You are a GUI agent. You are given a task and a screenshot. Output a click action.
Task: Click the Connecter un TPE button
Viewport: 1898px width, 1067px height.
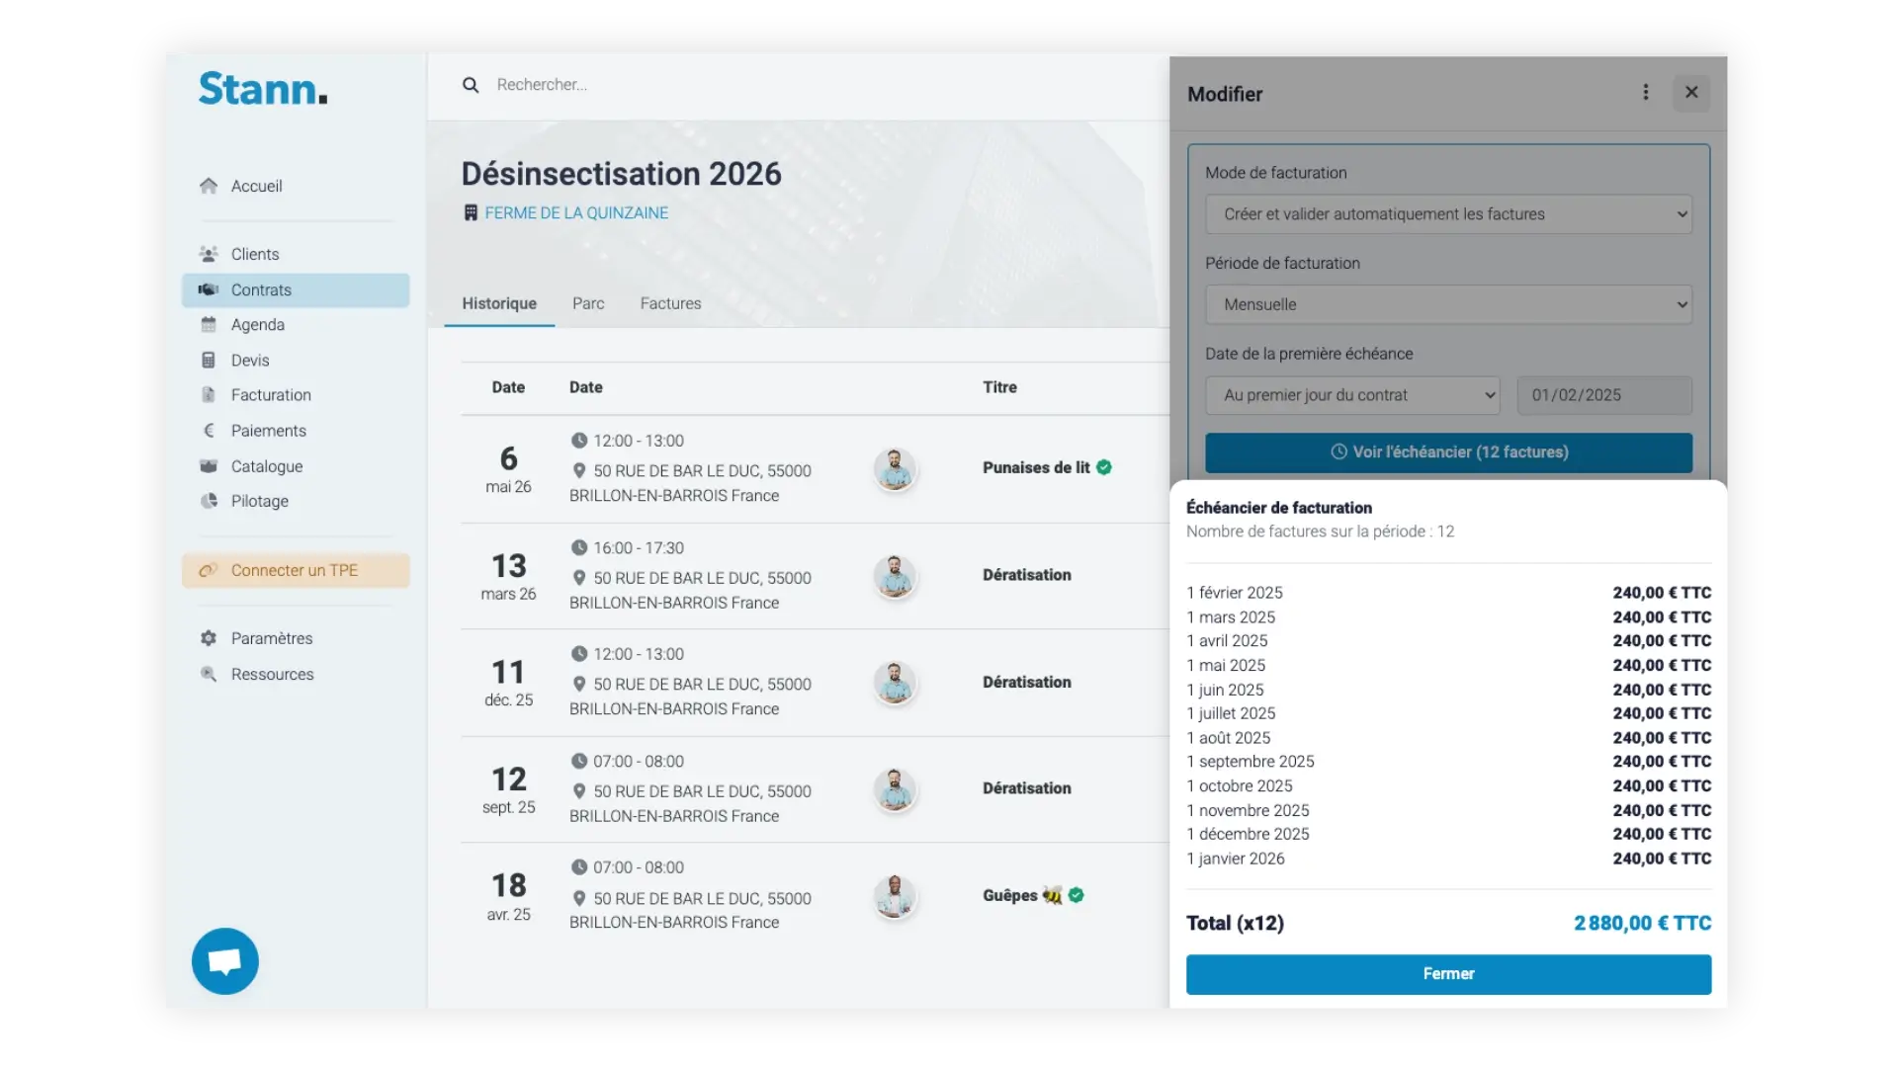click(296, 571)
